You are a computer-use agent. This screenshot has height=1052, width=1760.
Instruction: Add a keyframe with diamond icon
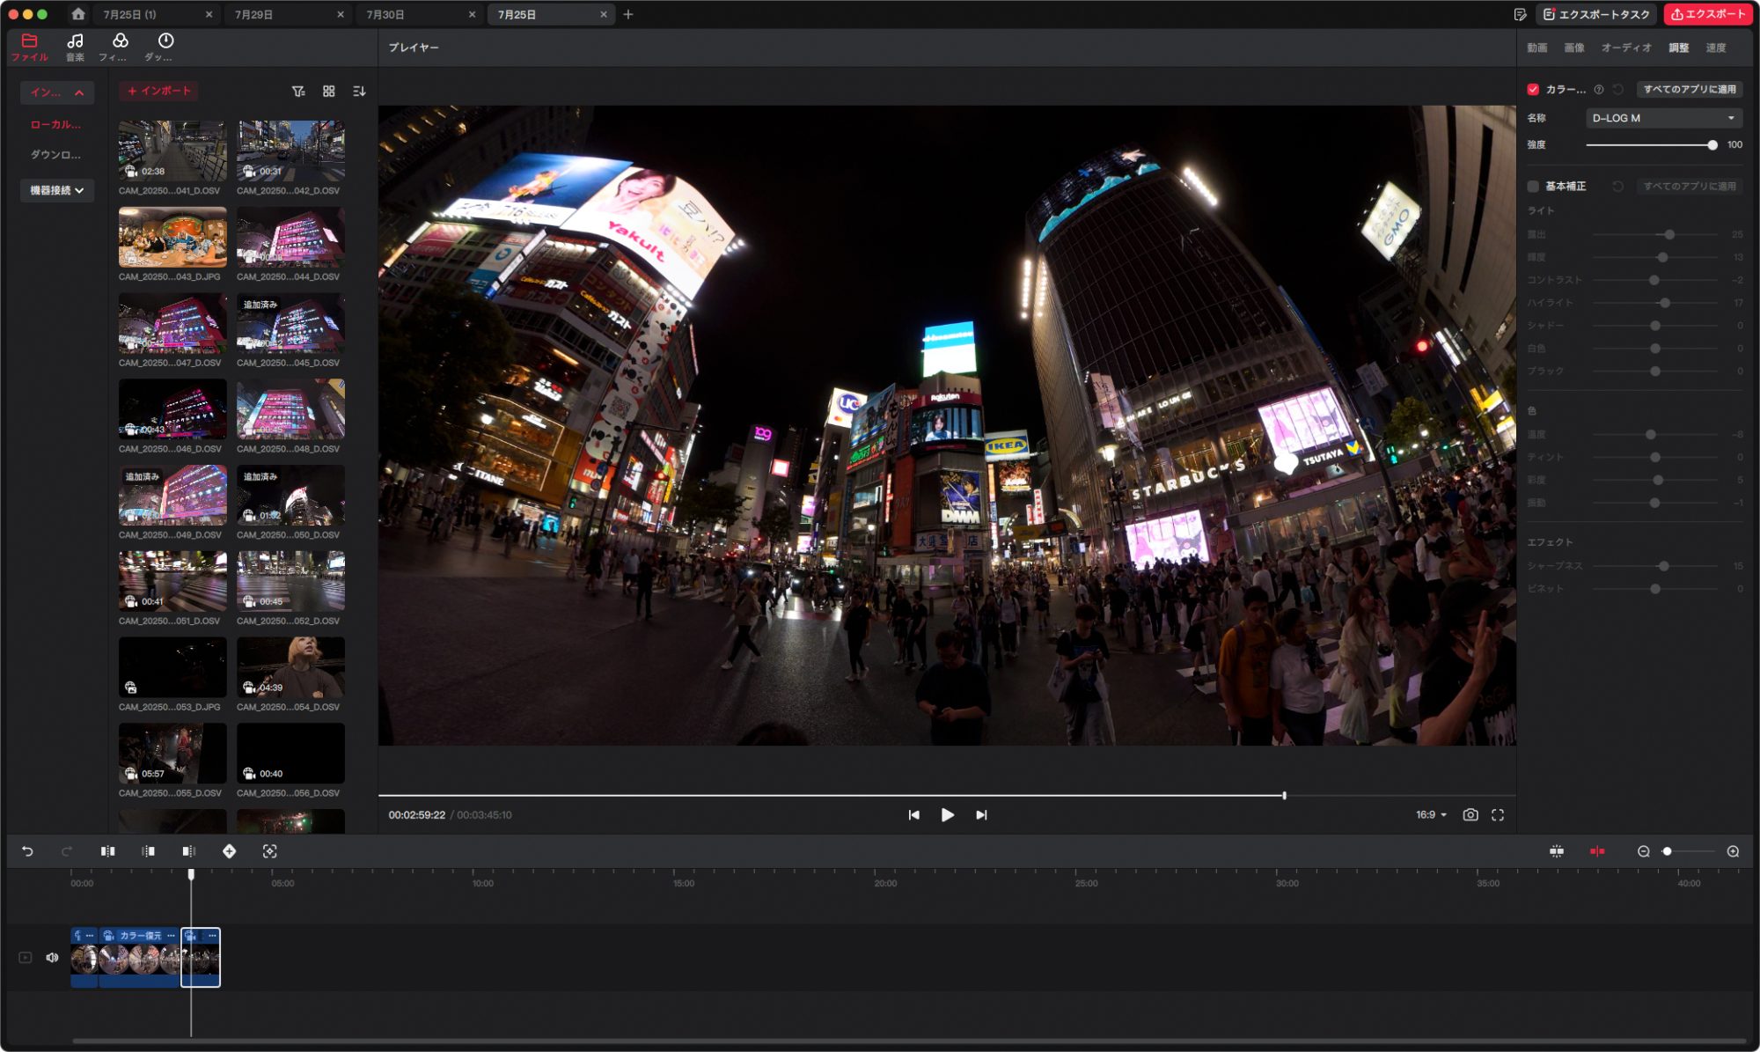229,851
